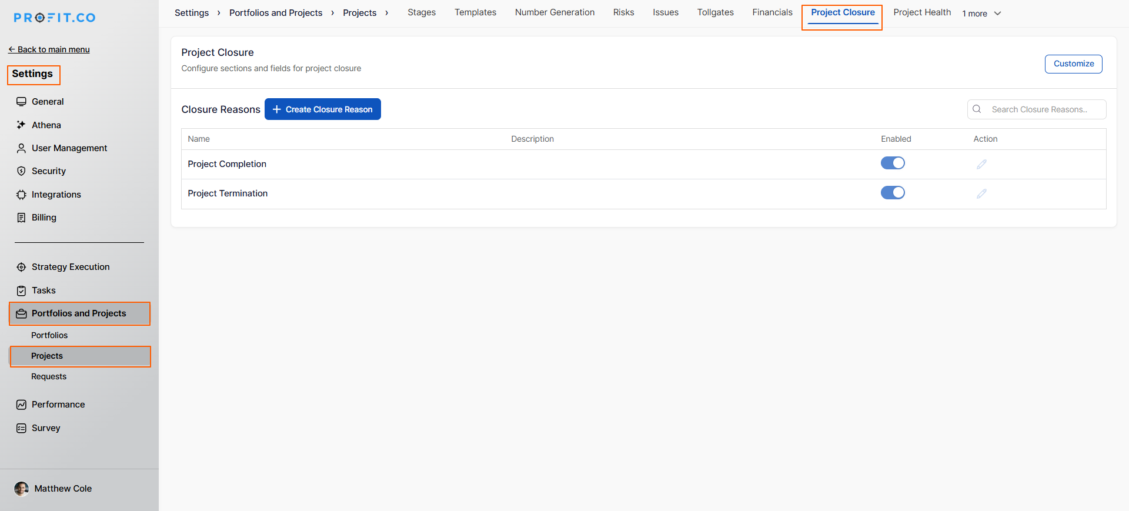Viewport: 1129px width, 511px height.
Task: Disable the Project Completion toggle
Action: (893, 163)
